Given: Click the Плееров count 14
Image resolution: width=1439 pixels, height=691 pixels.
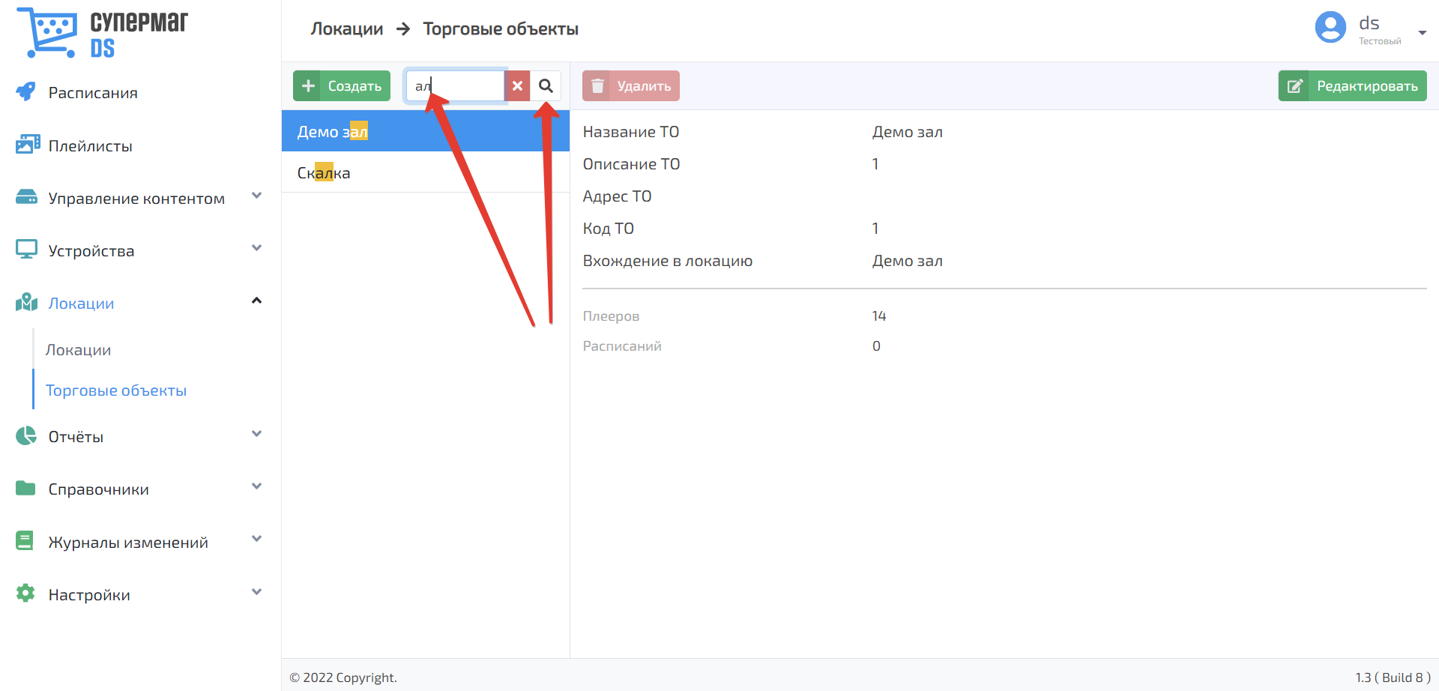Looking at the screenshot, I should 879,316.
